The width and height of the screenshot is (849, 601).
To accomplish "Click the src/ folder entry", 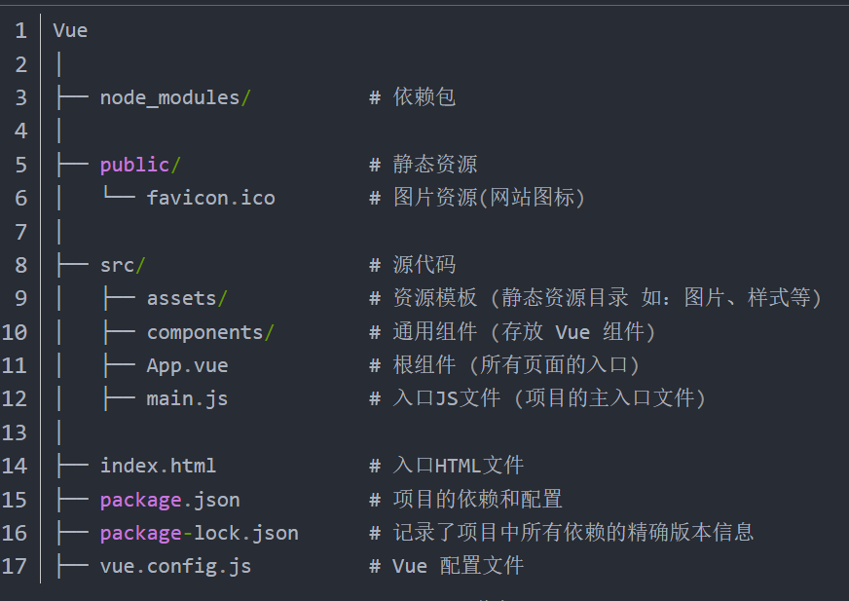I will [x=123, y=266].
